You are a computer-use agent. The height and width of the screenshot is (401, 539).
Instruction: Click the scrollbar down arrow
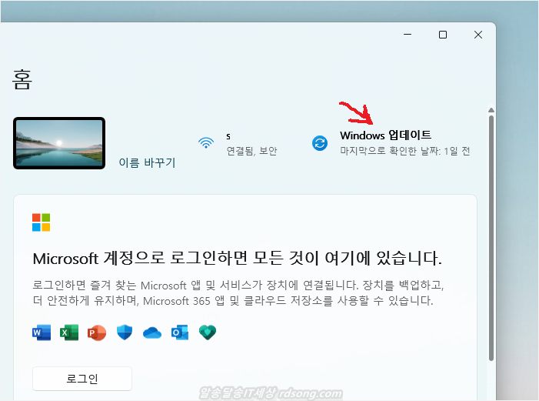click(491, 396)
